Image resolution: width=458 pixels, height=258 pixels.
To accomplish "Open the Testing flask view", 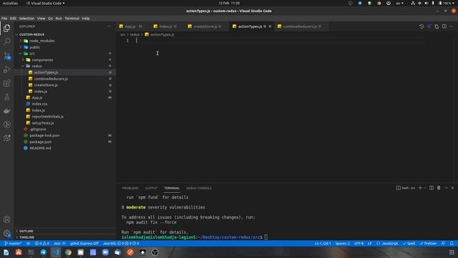I will click(6, 97).
